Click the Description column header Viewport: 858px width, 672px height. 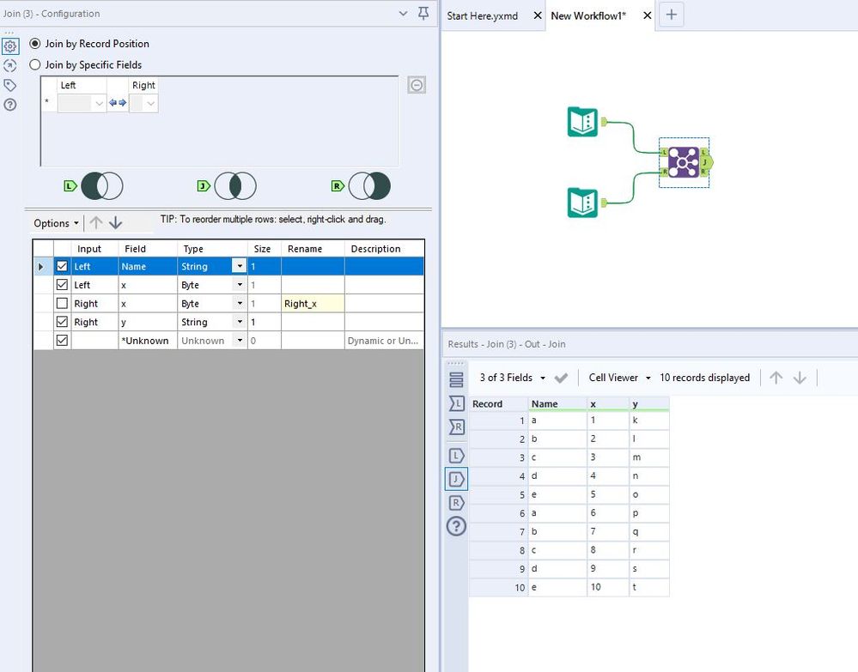point(384,248)
